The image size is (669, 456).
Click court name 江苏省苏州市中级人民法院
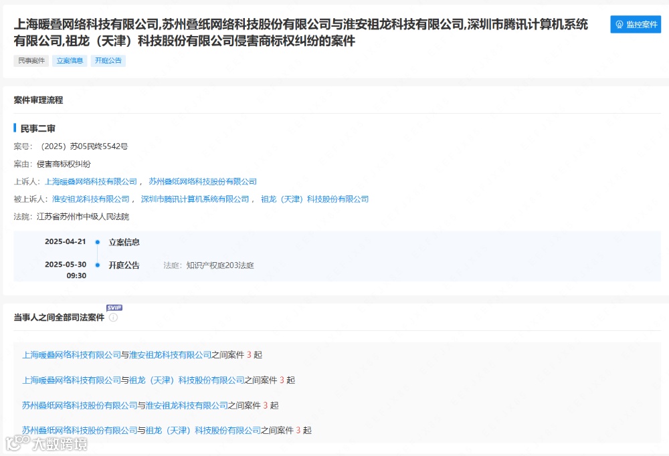coord(83,217)
